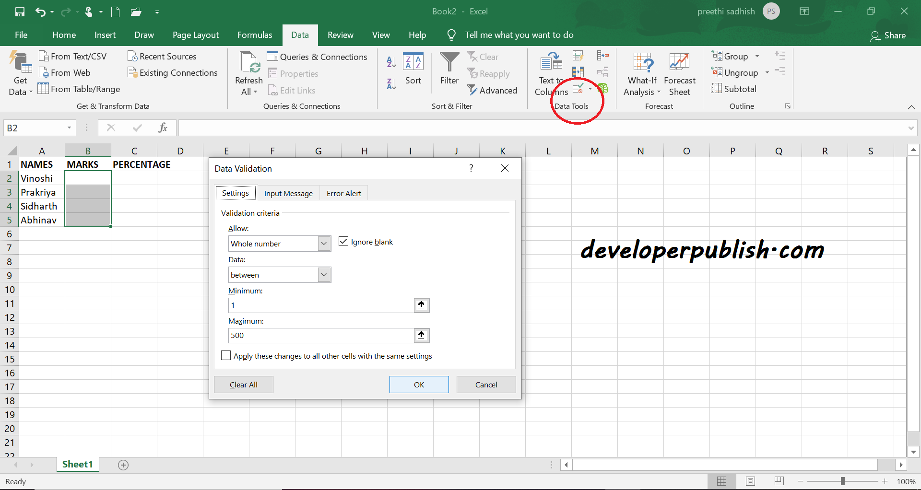Switch to the Error Alert tab

point(343,193)
